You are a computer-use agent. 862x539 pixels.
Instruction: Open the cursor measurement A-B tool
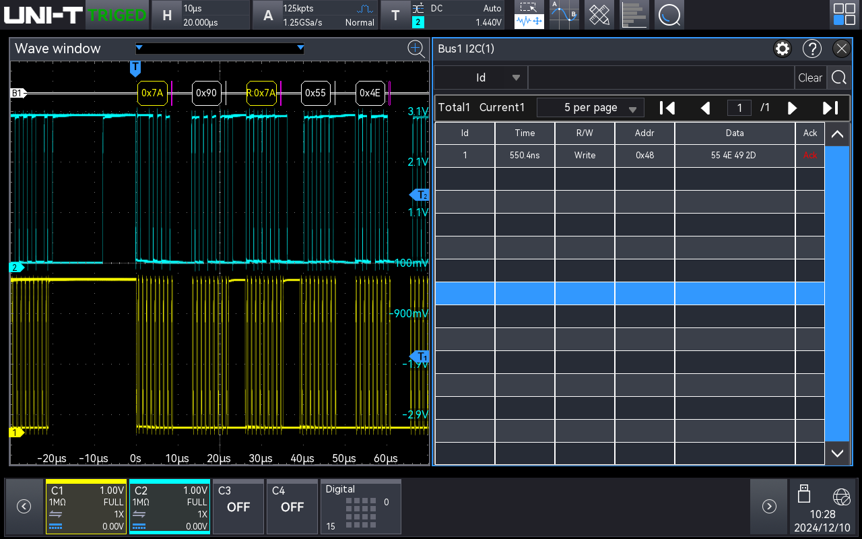coord(564,15)
